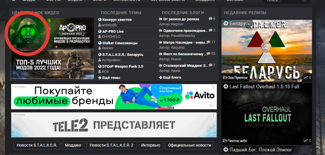
Task: Click the folder icon beside Чистое небо
Action: [225, 141]
